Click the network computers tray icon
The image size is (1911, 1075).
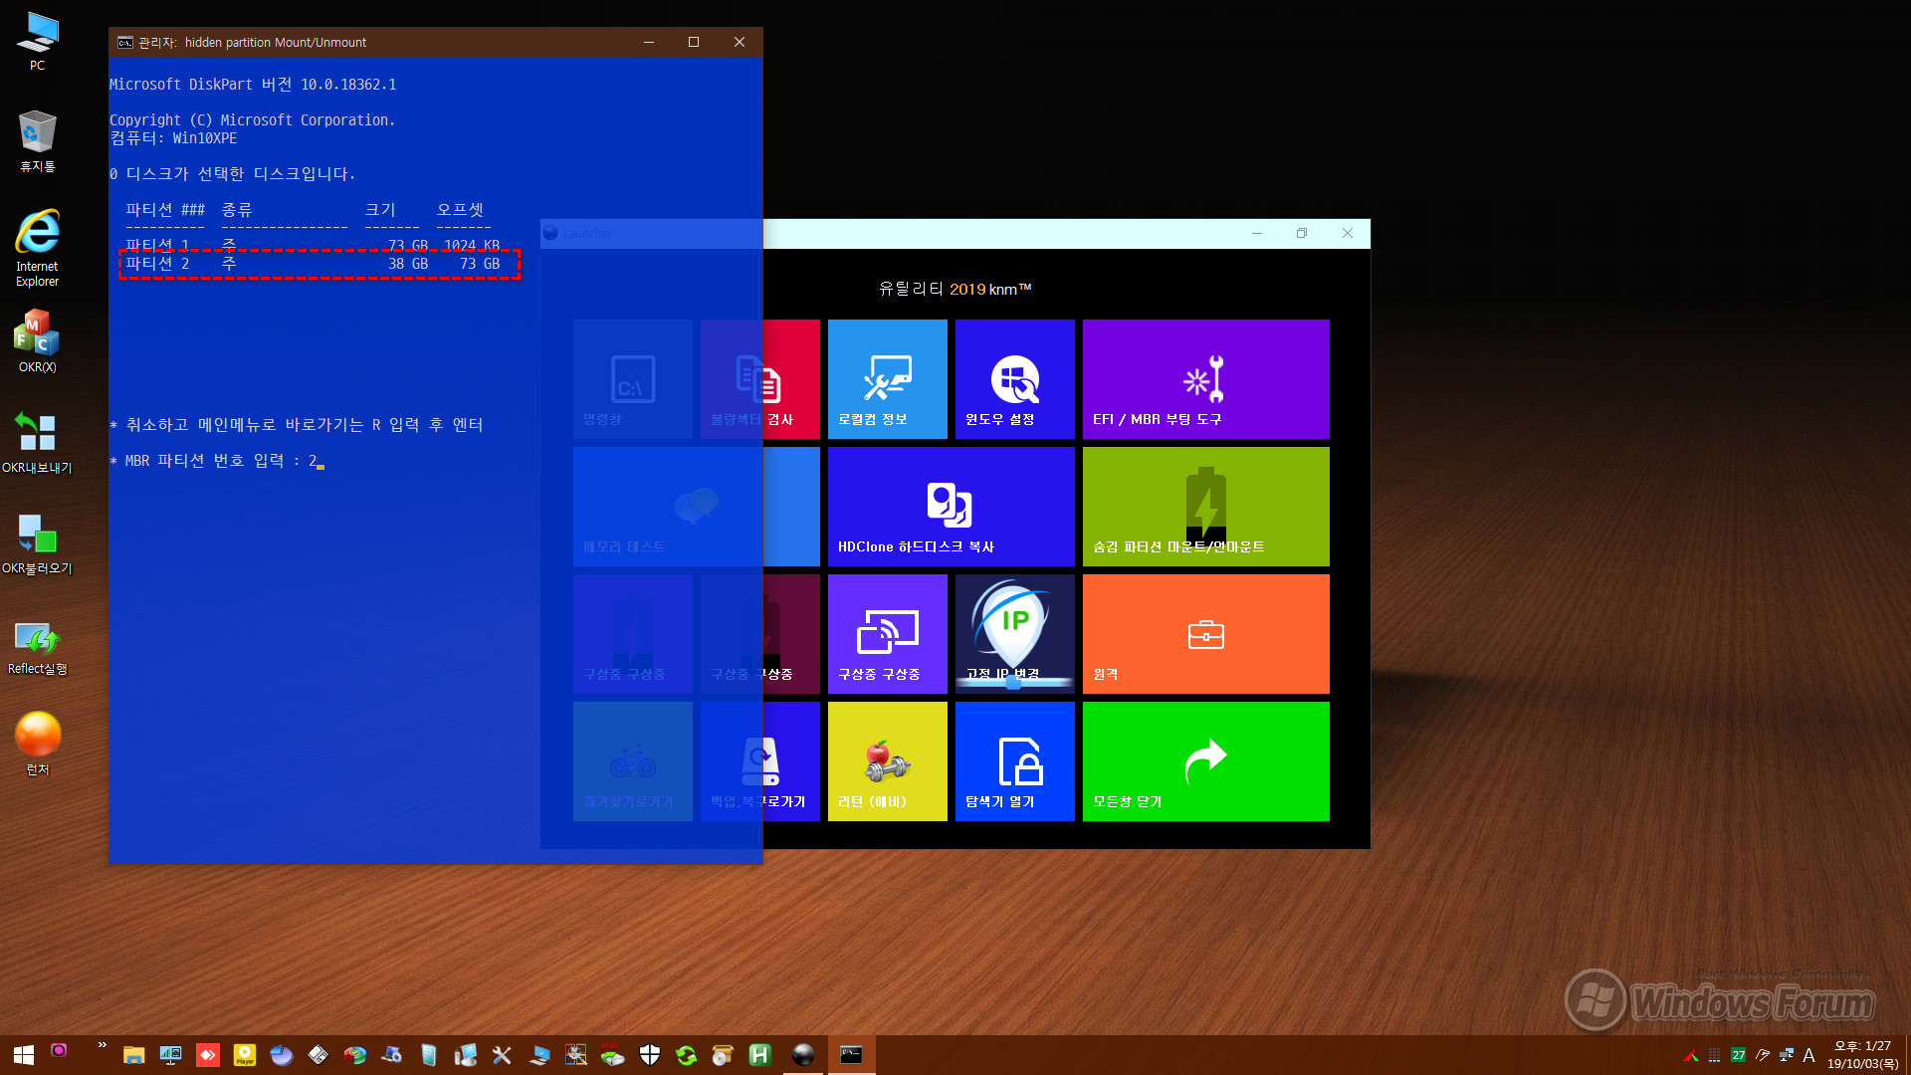point(1786,1055)
